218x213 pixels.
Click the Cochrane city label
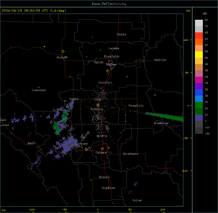81,144
